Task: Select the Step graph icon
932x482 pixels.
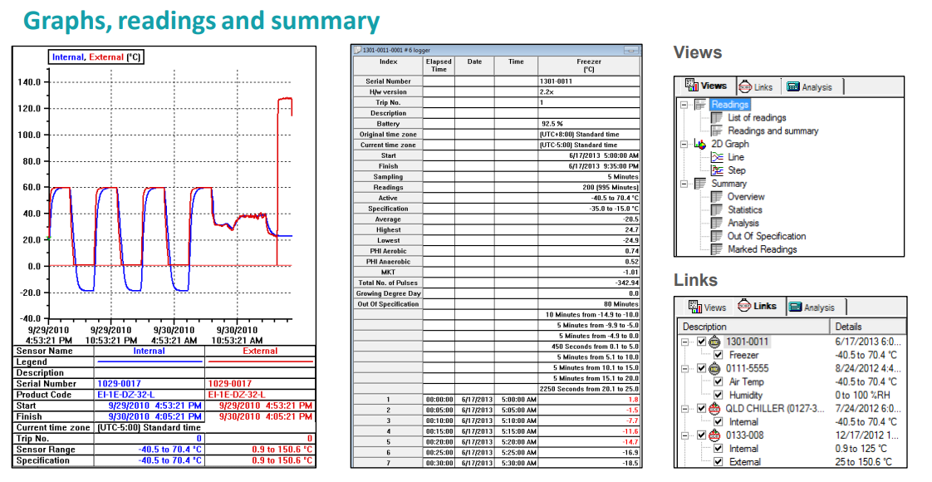Action: point(718,170)
